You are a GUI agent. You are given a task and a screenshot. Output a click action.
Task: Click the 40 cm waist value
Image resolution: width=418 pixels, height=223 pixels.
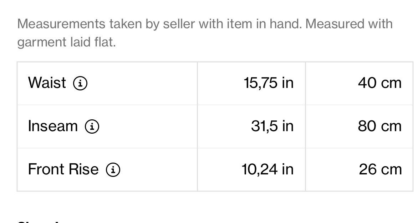380,83
